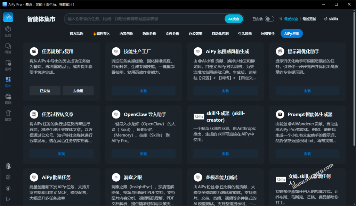Install the OpenClaw 导入助手 agent
The width and height of the screenshot is (356, 206).
(x=144, y=154)
